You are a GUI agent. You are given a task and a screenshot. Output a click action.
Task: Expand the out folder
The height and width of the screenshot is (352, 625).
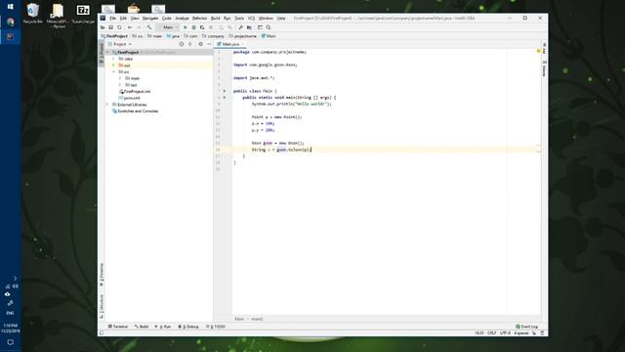pyautogui.click(x=114, y=66)
